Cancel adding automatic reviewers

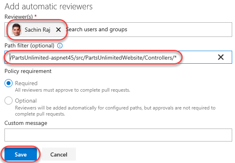[59, 154]
